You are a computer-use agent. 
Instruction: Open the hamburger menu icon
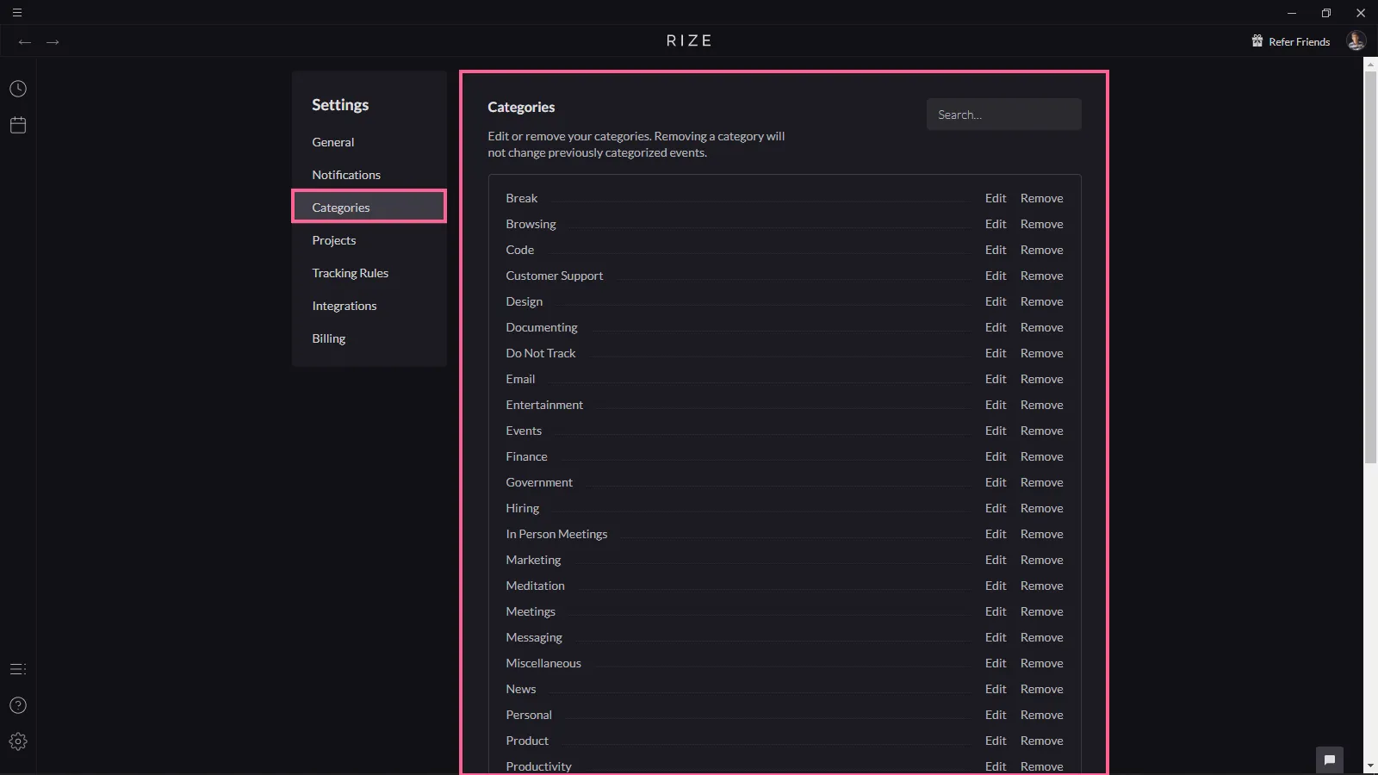(17, 13)
